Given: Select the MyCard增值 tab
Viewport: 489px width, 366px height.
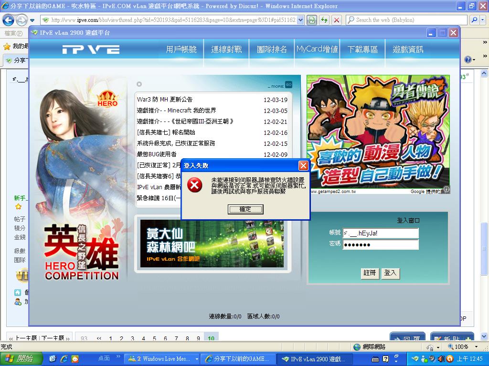Looking at the screenshot, I should pyautogui.click(x=317, y=49).
